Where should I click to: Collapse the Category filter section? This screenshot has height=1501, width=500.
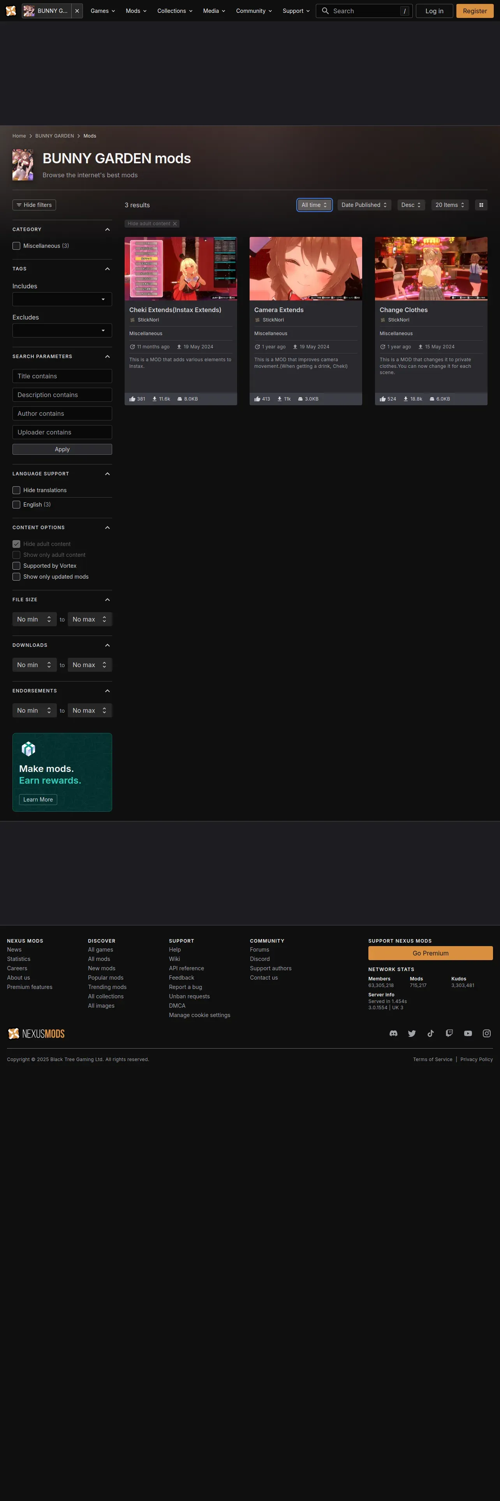pos(107,230)
